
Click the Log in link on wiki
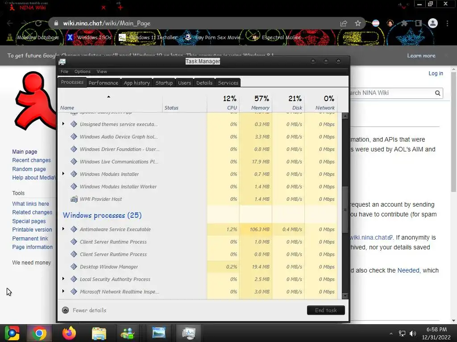click(436, 73)
